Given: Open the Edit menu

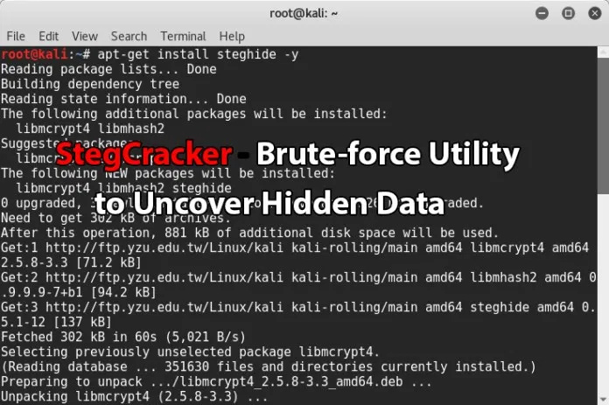Looking at the screenshot, I should [48, 37].
